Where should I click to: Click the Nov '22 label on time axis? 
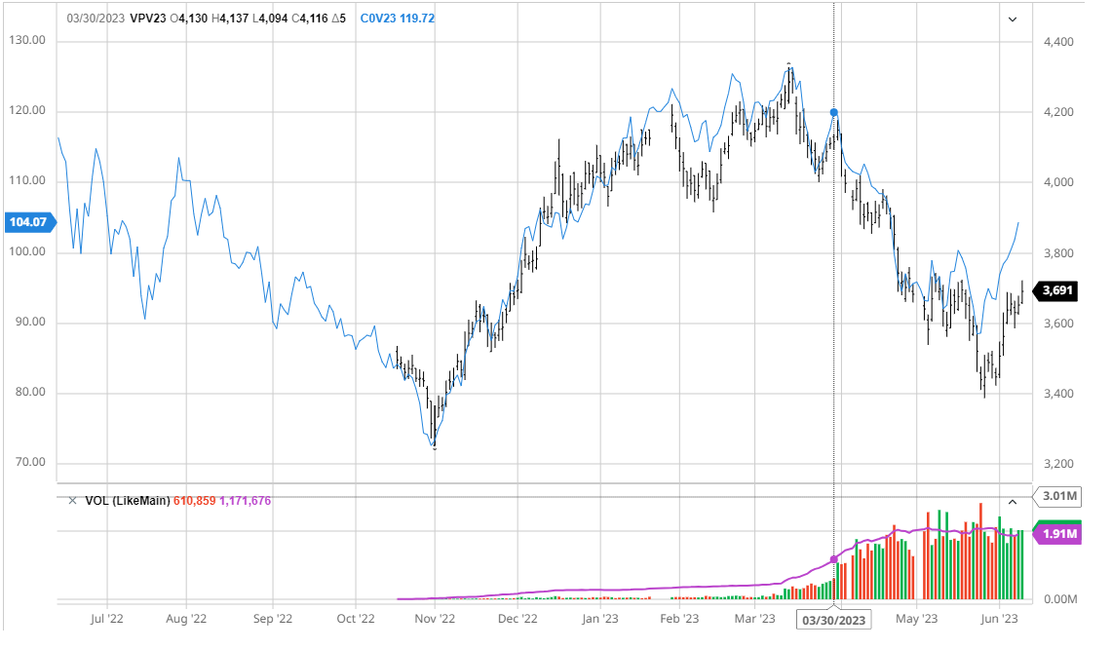pyautogui.click(x=435, y=618)
